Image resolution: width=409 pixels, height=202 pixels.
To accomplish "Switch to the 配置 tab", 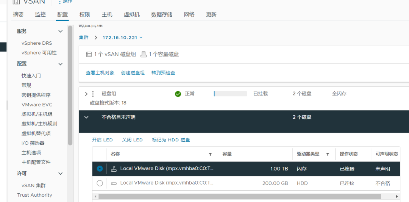I will [x=62, y=15].
